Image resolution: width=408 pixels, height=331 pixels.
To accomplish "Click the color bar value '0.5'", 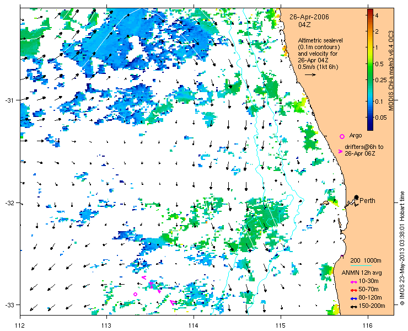I will pyautogui.click(x=379, y=64).
